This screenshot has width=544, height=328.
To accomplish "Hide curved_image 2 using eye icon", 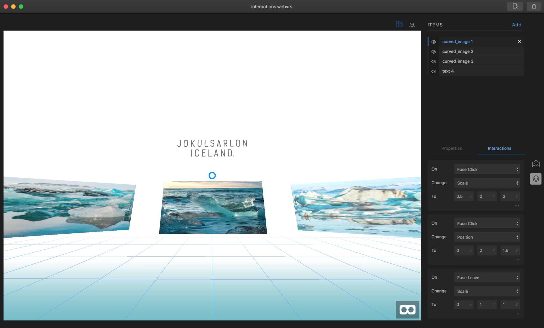I will pos(434,52).
